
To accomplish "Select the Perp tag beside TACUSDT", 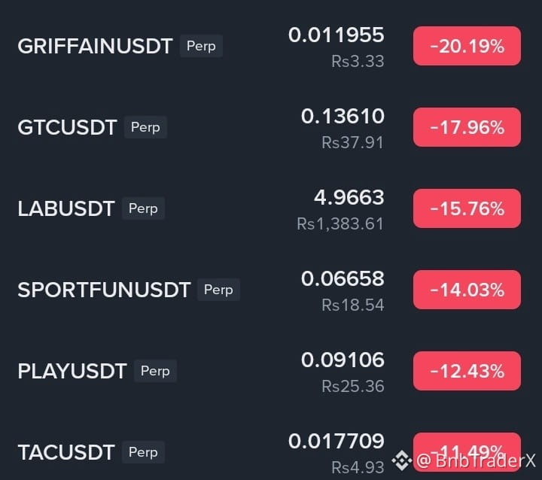I will click(x=143, y=452).
